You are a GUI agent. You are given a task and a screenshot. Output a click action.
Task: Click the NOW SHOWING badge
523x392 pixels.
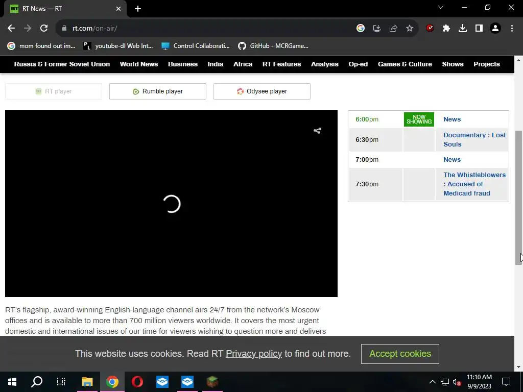[419, 119]
